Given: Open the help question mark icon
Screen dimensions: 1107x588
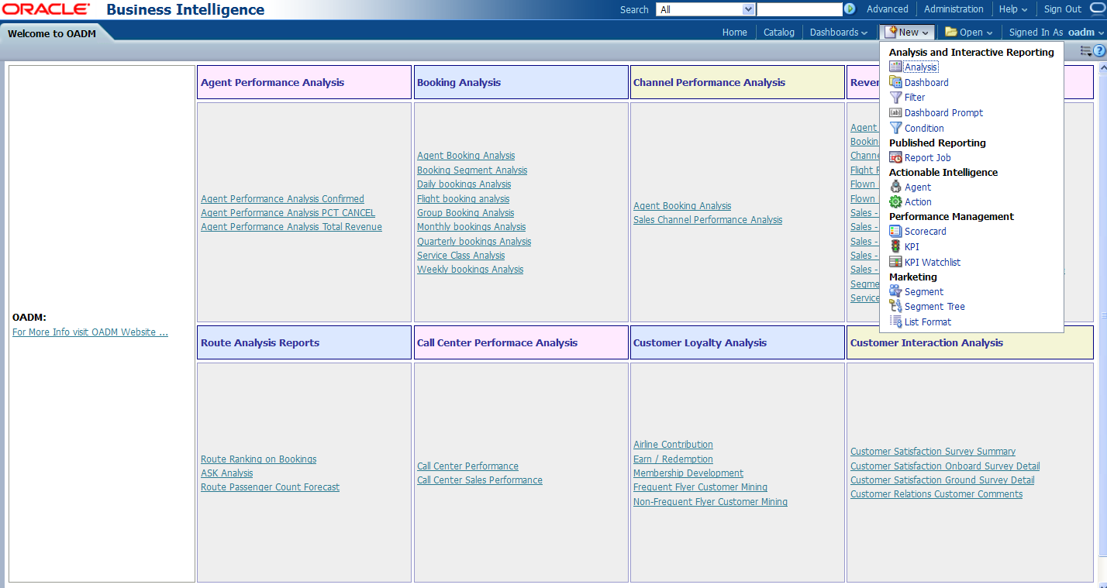Looking at the screenshot, I should 1099,51.
